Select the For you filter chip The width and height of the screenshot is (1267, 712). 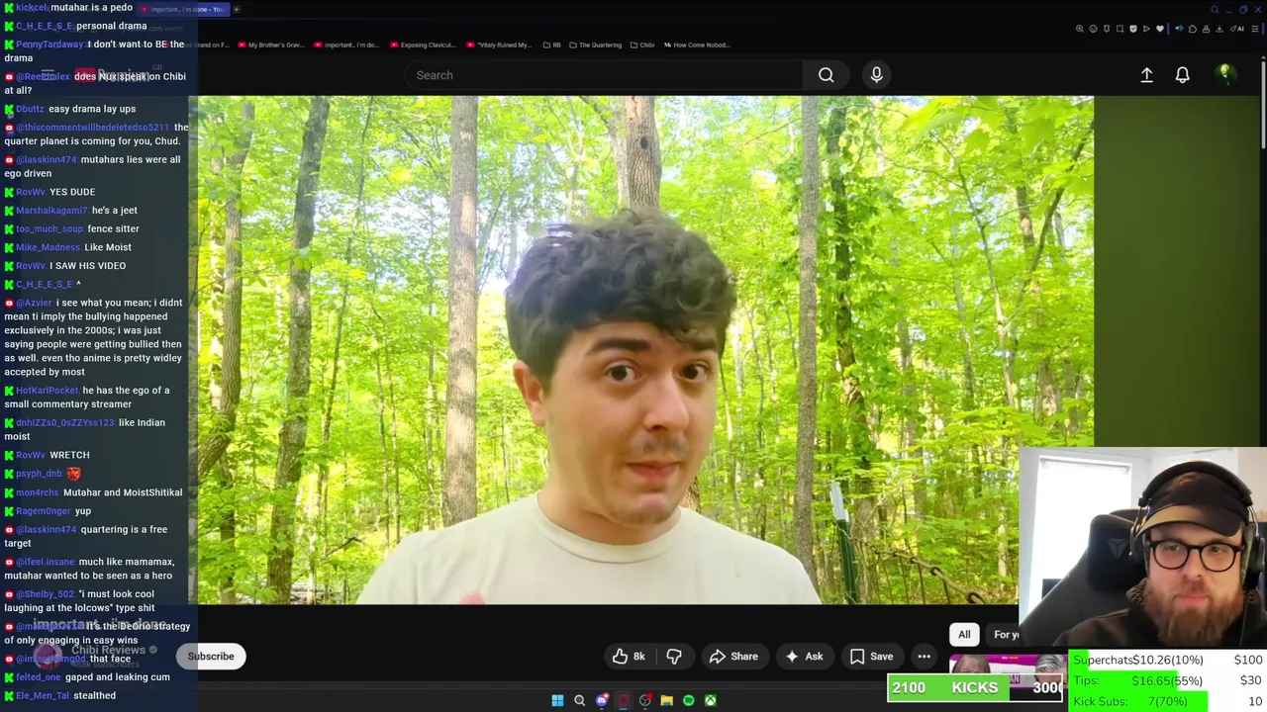coord(1004,635)
